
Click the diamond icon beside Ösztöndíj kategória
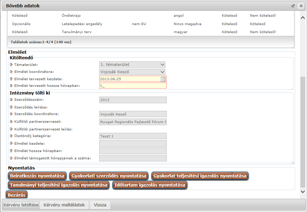tap(11, 136)
